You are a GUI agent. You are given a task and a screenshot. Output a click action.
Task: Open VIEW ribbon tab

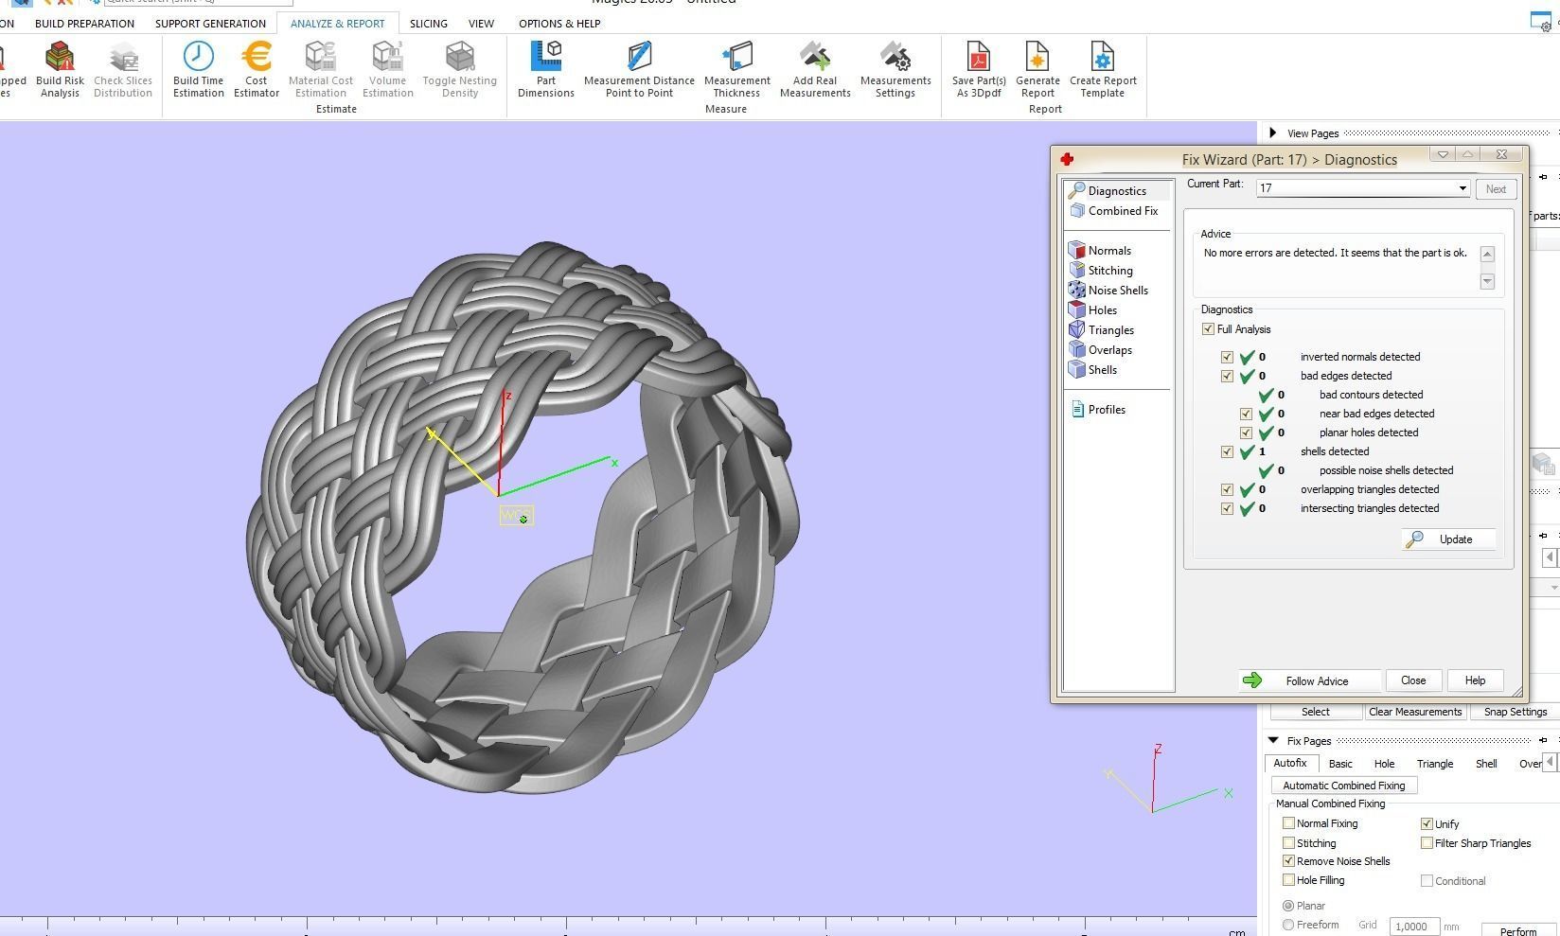click(x=481, y=24)
